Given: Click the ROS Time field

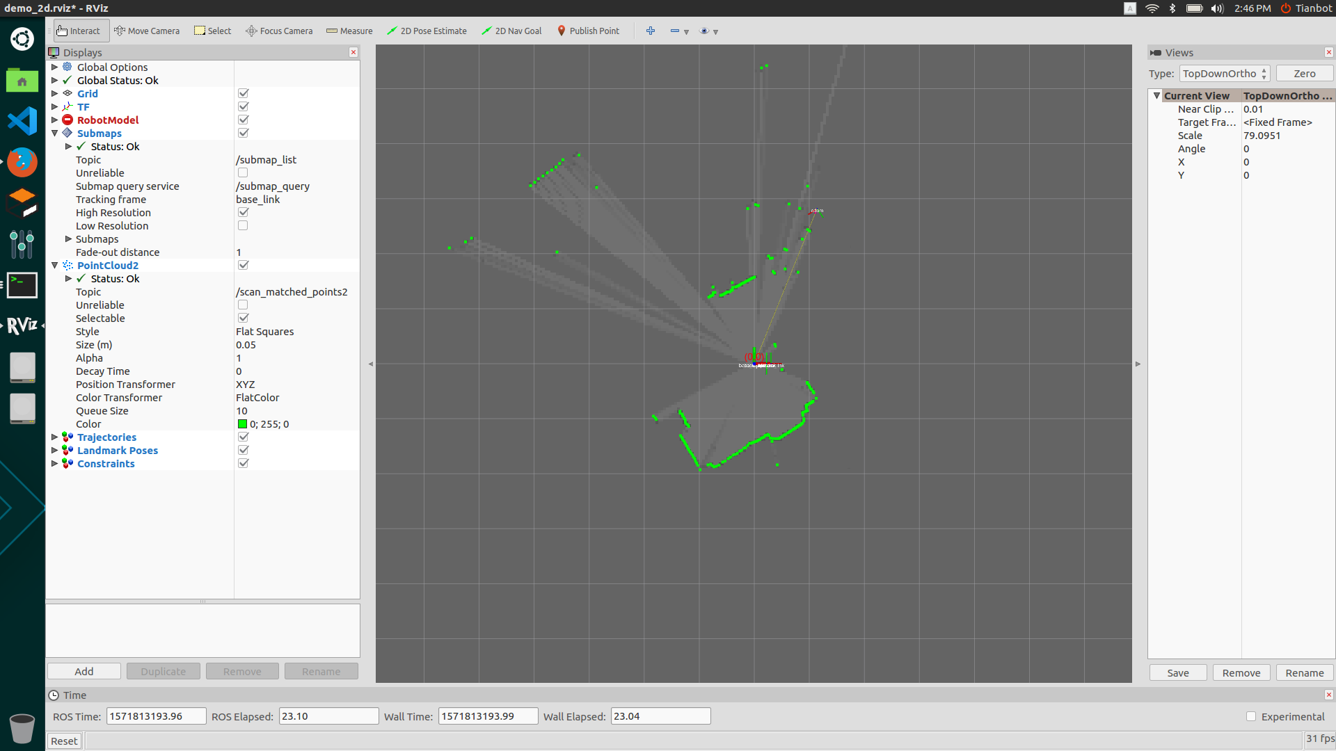Looking at the screenshot, I should coord(156,716).
